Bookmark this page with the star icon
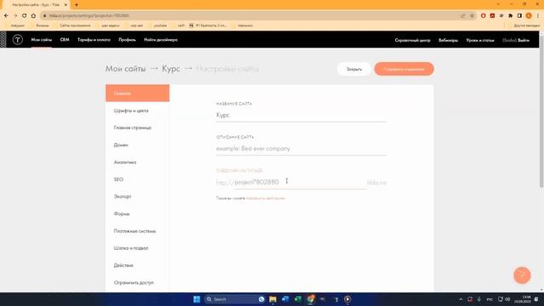The image size is (544, 306). [x=472, y=15]
